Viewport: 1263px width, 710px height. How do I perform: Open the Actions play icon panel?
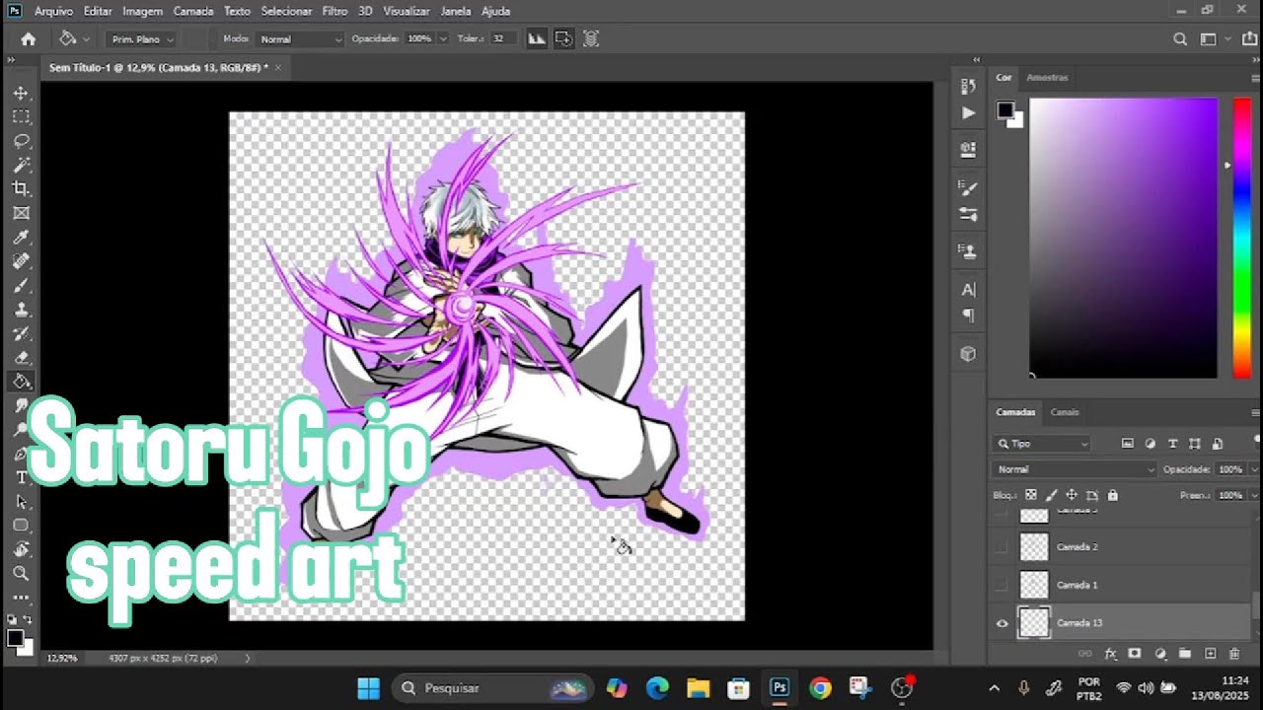pyautogui.click(x=968, y=113)
